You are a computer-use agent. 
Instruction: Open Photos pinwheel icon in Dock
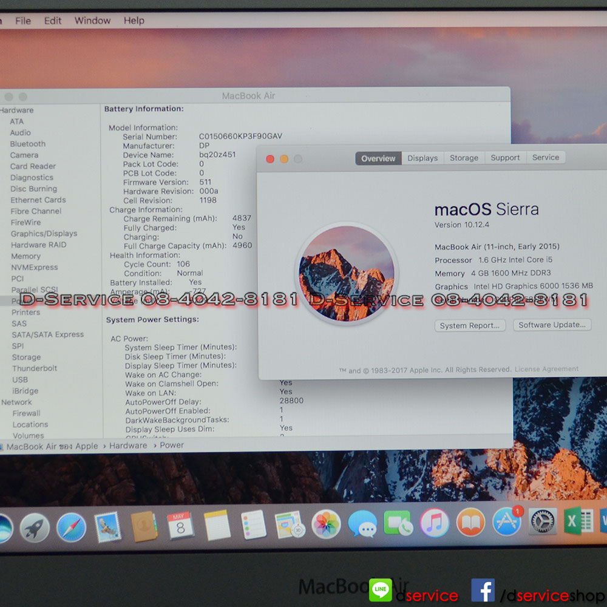326,524
